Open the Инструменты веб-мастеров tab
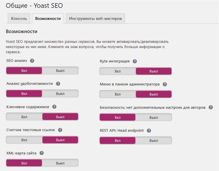Viewport: 219px width, 171px height. (95, 18)
